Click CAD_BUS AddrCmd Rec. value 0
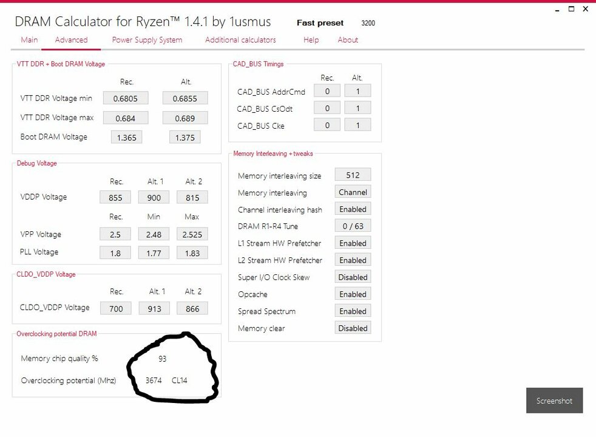 click(x=327, y=91)
